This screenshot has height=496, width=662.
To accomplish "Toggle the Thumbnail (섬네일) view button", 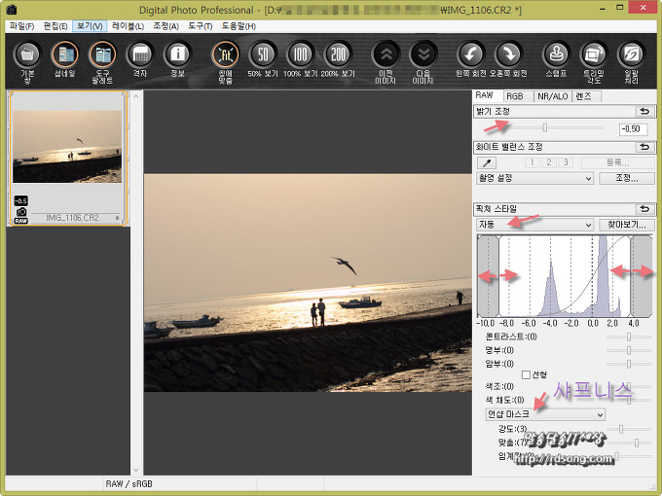I will (65, 54).
